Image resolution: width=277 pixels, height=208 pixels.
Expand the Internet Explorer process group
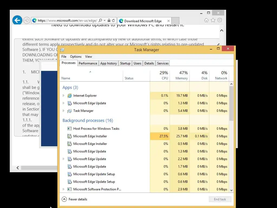coord(63,96)
